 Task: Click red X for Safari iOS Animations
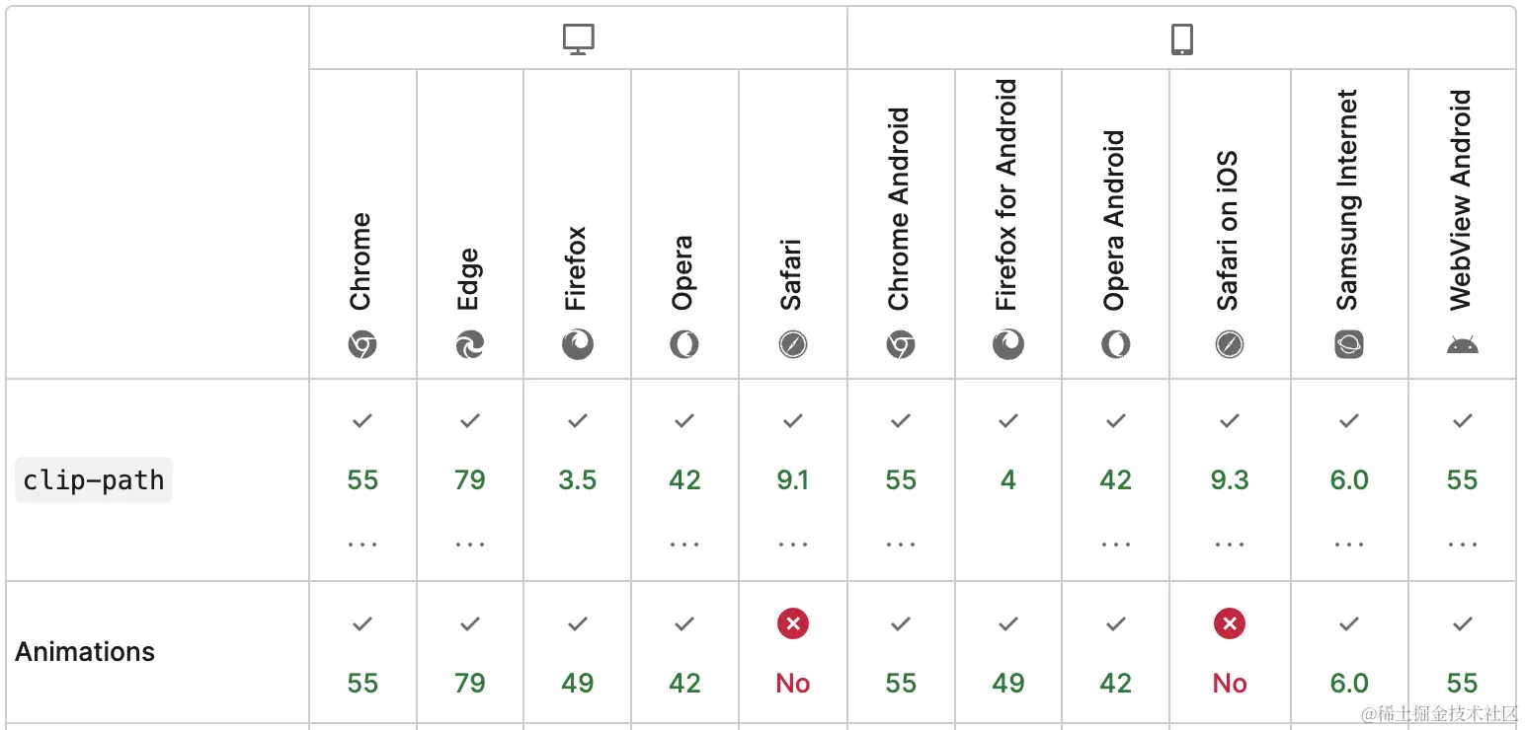click(x=1230, y=623)
